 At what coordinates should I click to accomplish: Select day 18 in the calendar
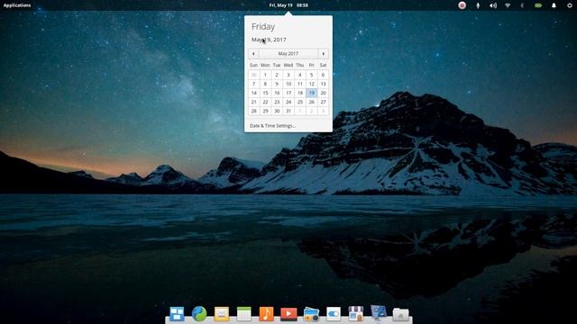pyautogui.click(x=300, y=93)
